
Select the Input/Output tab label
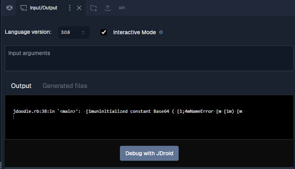click(43, 8)
